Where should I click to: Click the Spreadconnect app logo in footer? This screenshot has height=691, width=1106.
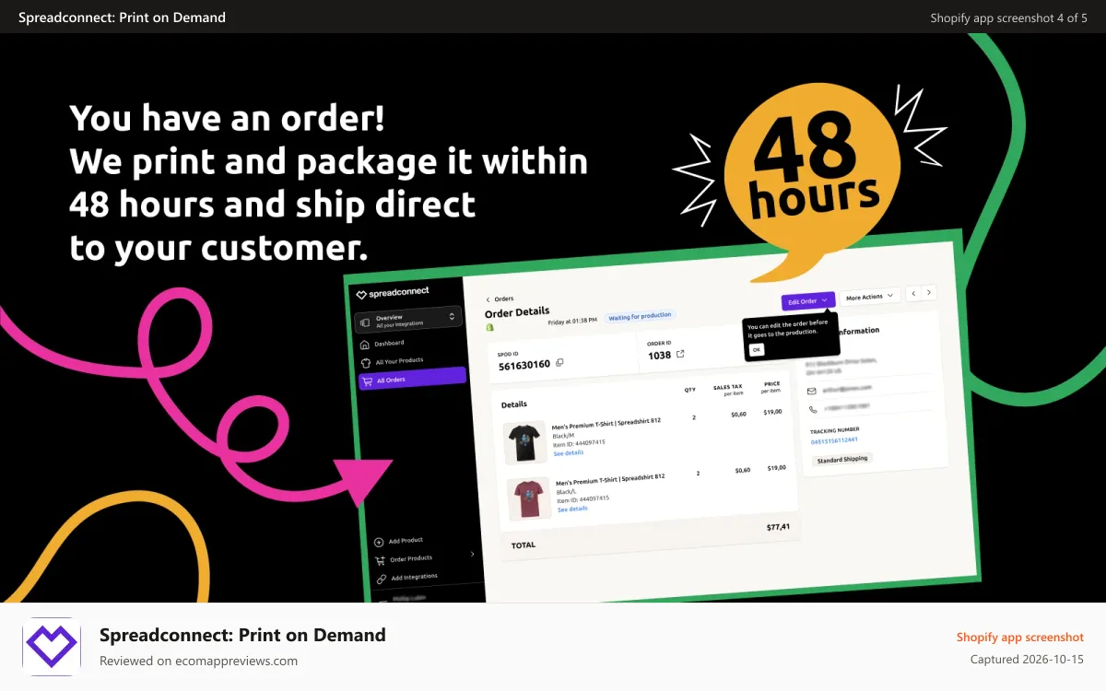tap(52, 646)
